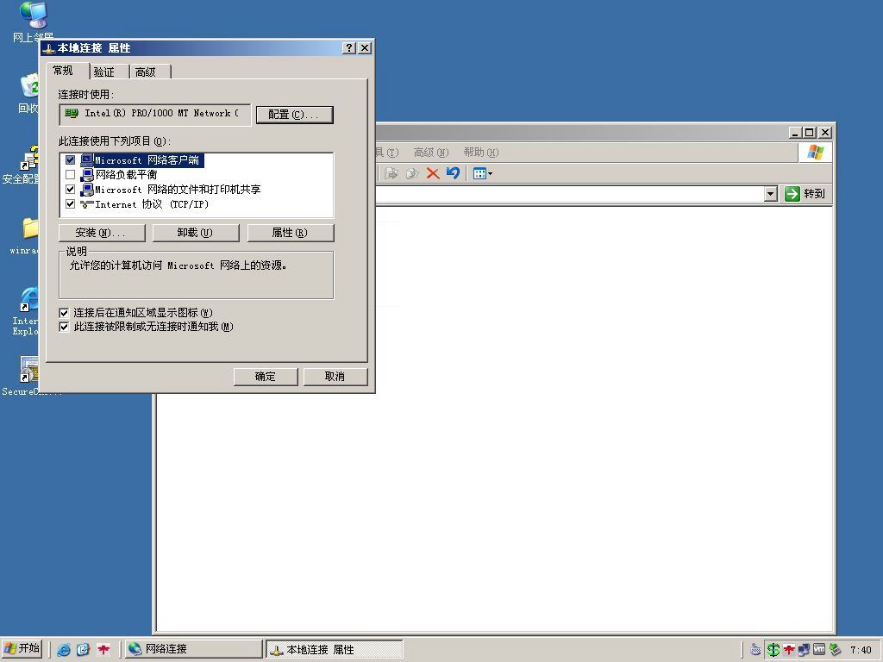883x662 pixels.
Task: Launch Internet Explorer from quick launch
Action: click(64, 650)
